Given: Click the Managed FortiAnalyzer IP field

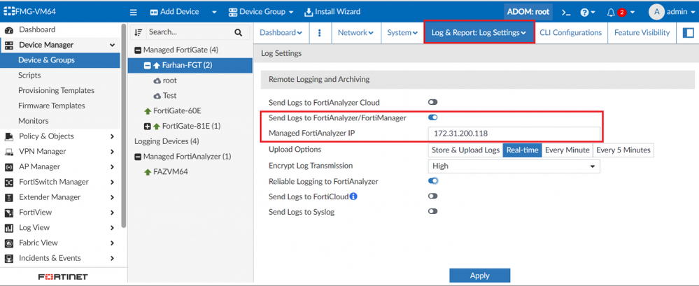Looking at the screenshot, I should (514, 134).
